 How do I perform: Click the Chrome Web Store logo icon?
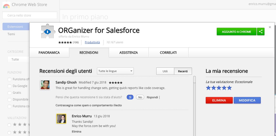coord(6,5)
